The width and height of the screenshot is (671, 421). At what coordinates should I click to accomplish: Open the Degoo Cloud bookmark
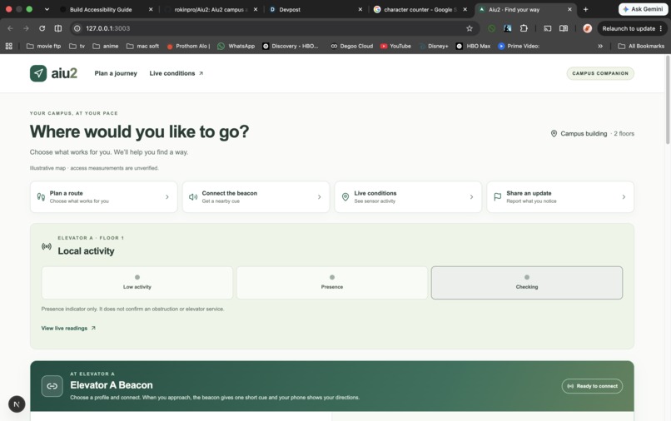[x=352, y=46]
